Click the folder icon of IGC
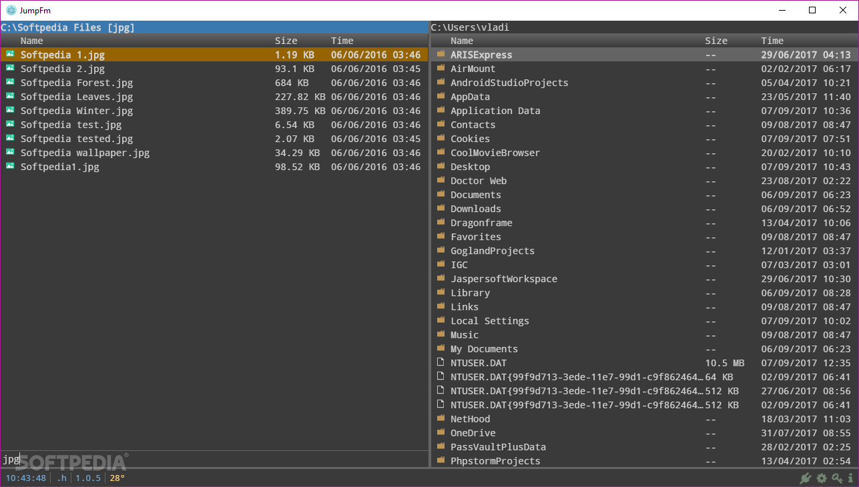This screenshot has height=487, width=859. point(441,264)
